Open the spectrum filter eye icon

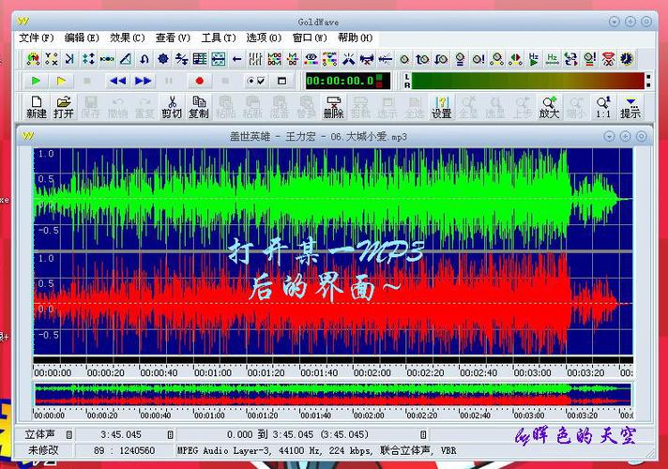pyautogui.click(x=311, y=59)
